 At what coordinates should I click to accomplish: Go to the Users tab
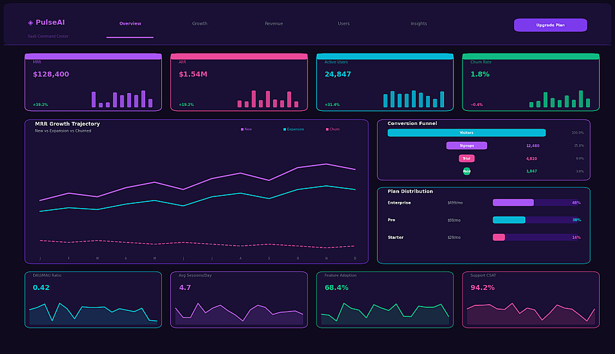click(x=344, y=23)
